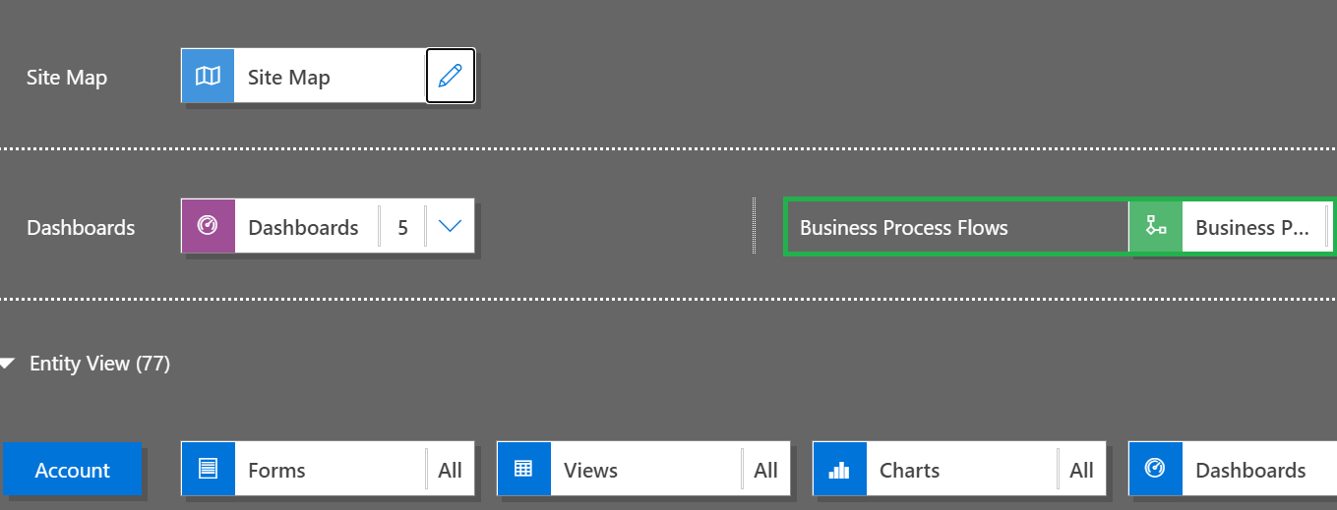Click the Business Process Flows section label
The height and width of the screenshot is (510, 1337).
coord(903,227)
